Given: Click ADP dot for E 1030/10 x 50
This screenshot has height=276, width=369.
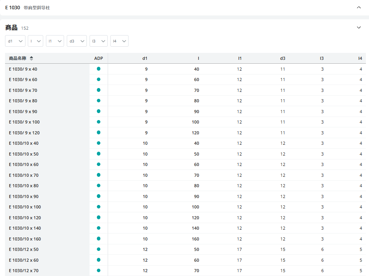Looking at the screenshot, I should (x=98, y=154).
